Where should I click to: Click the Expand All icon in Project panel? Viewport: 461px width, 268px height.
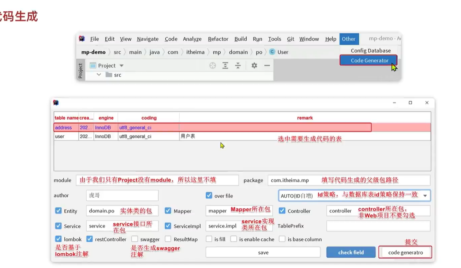click(225, 66)
